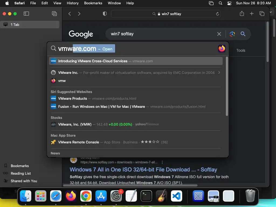Click the Spotlight results scrollbar
276x207 pixels.
pos(227,86)
